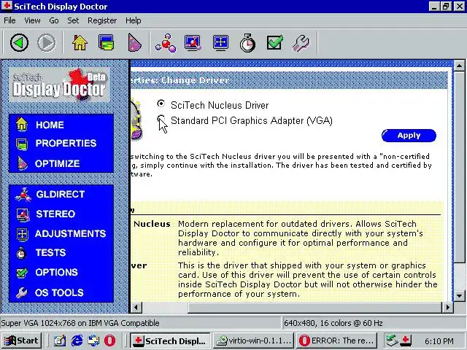This screenshot has width=467, height=350.
Task: Go to the HOME sidebar link
Action: tap(50, 125)
